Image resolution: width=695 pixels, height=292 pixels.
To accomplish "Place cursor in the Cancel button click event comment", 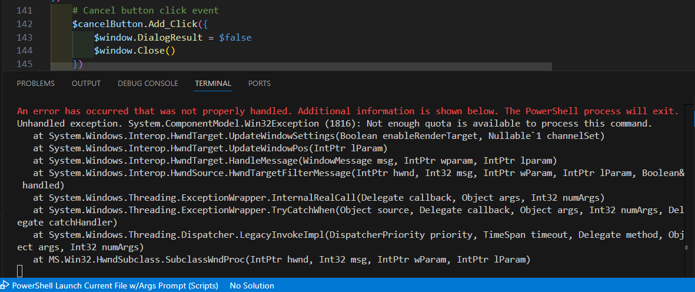I will pyautogui.click(x=145, y=10).
